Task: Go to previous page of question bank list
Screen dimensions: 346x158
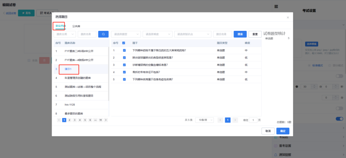Action: coord(59,120)
